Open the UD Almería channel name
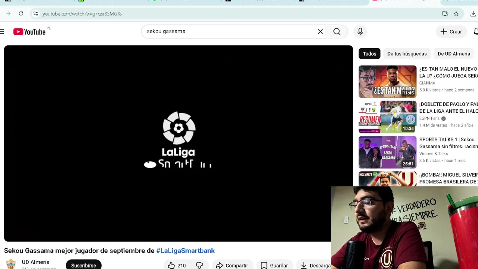478x269 pixels. tap(35, 262)
